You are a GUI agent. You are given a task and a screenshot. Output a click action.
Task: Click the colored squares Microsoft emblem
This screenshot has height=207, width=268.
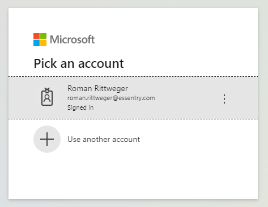[40, 40]
